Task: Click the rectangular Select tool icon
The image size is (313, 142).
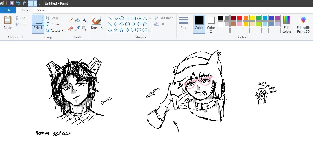Action: 38,20
